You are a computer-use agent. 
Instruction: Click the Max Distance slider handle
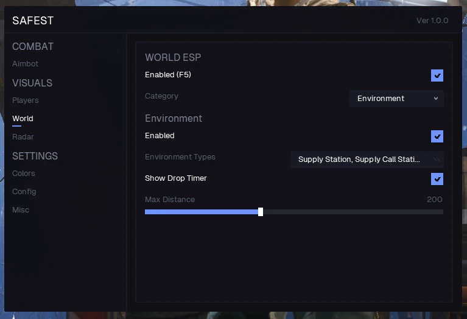pos(261,212)
